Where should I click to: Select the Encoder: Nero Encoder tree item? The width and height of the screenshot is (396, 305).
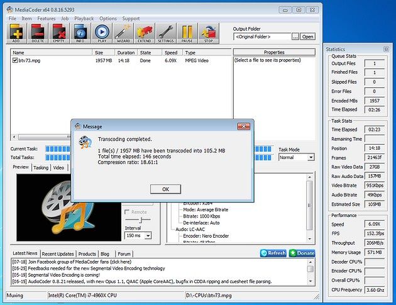point(206,236)
